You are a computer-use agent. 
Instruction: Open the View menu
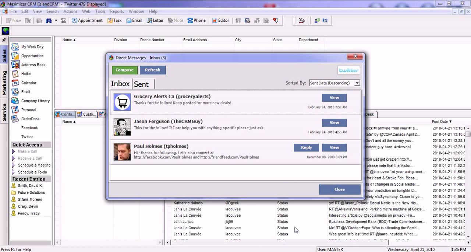[38, 11]
